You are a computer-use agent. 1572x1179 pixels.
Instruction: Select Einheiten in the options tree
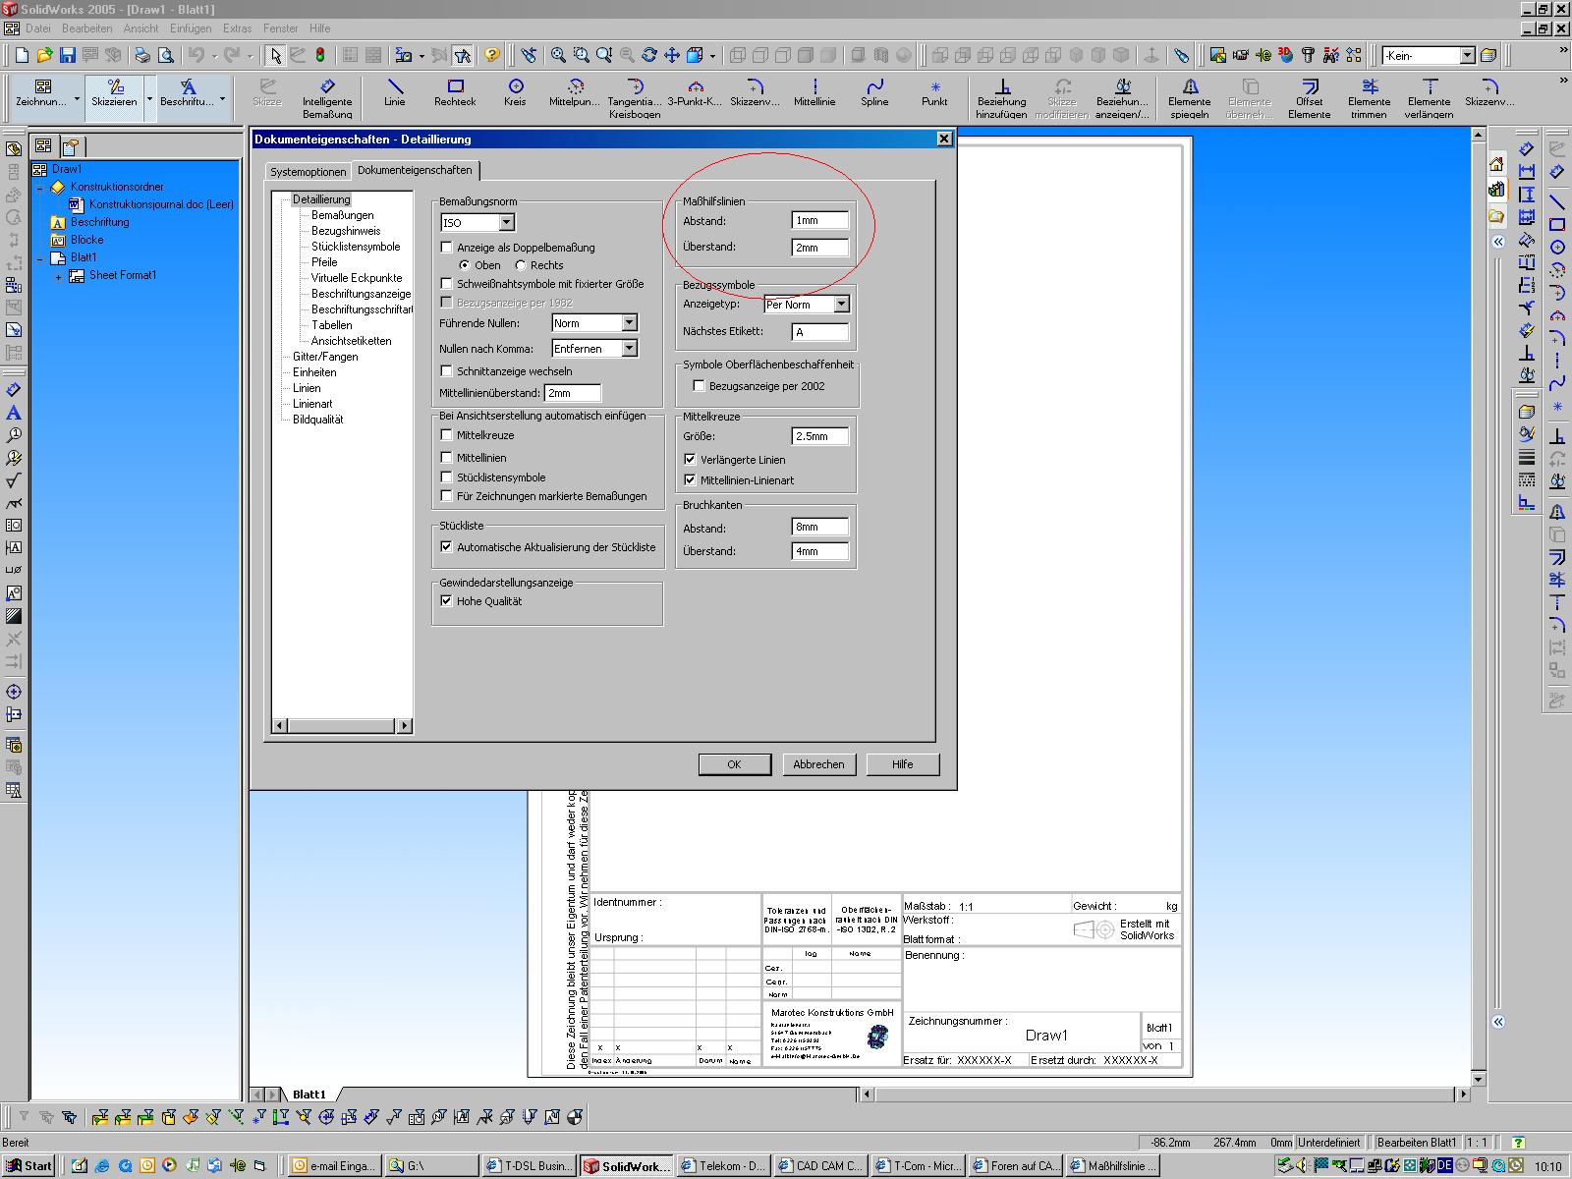pos(314,372)
